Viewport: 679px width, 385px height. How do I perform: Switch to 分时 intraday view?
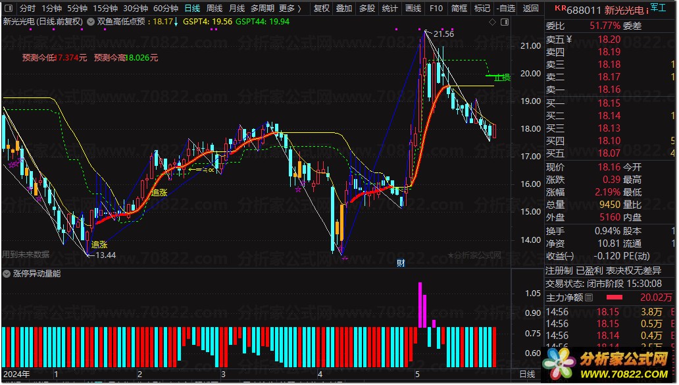(x=28, y=9)
